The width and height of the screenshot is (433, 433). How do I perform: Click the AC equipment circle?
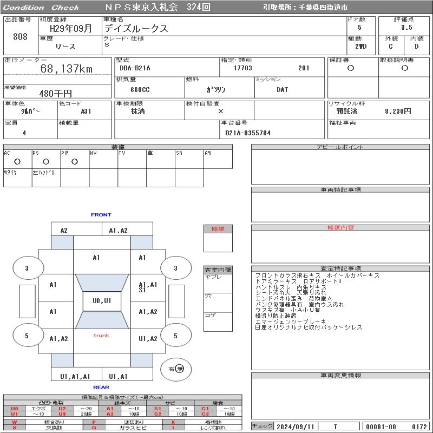[17, 161]
